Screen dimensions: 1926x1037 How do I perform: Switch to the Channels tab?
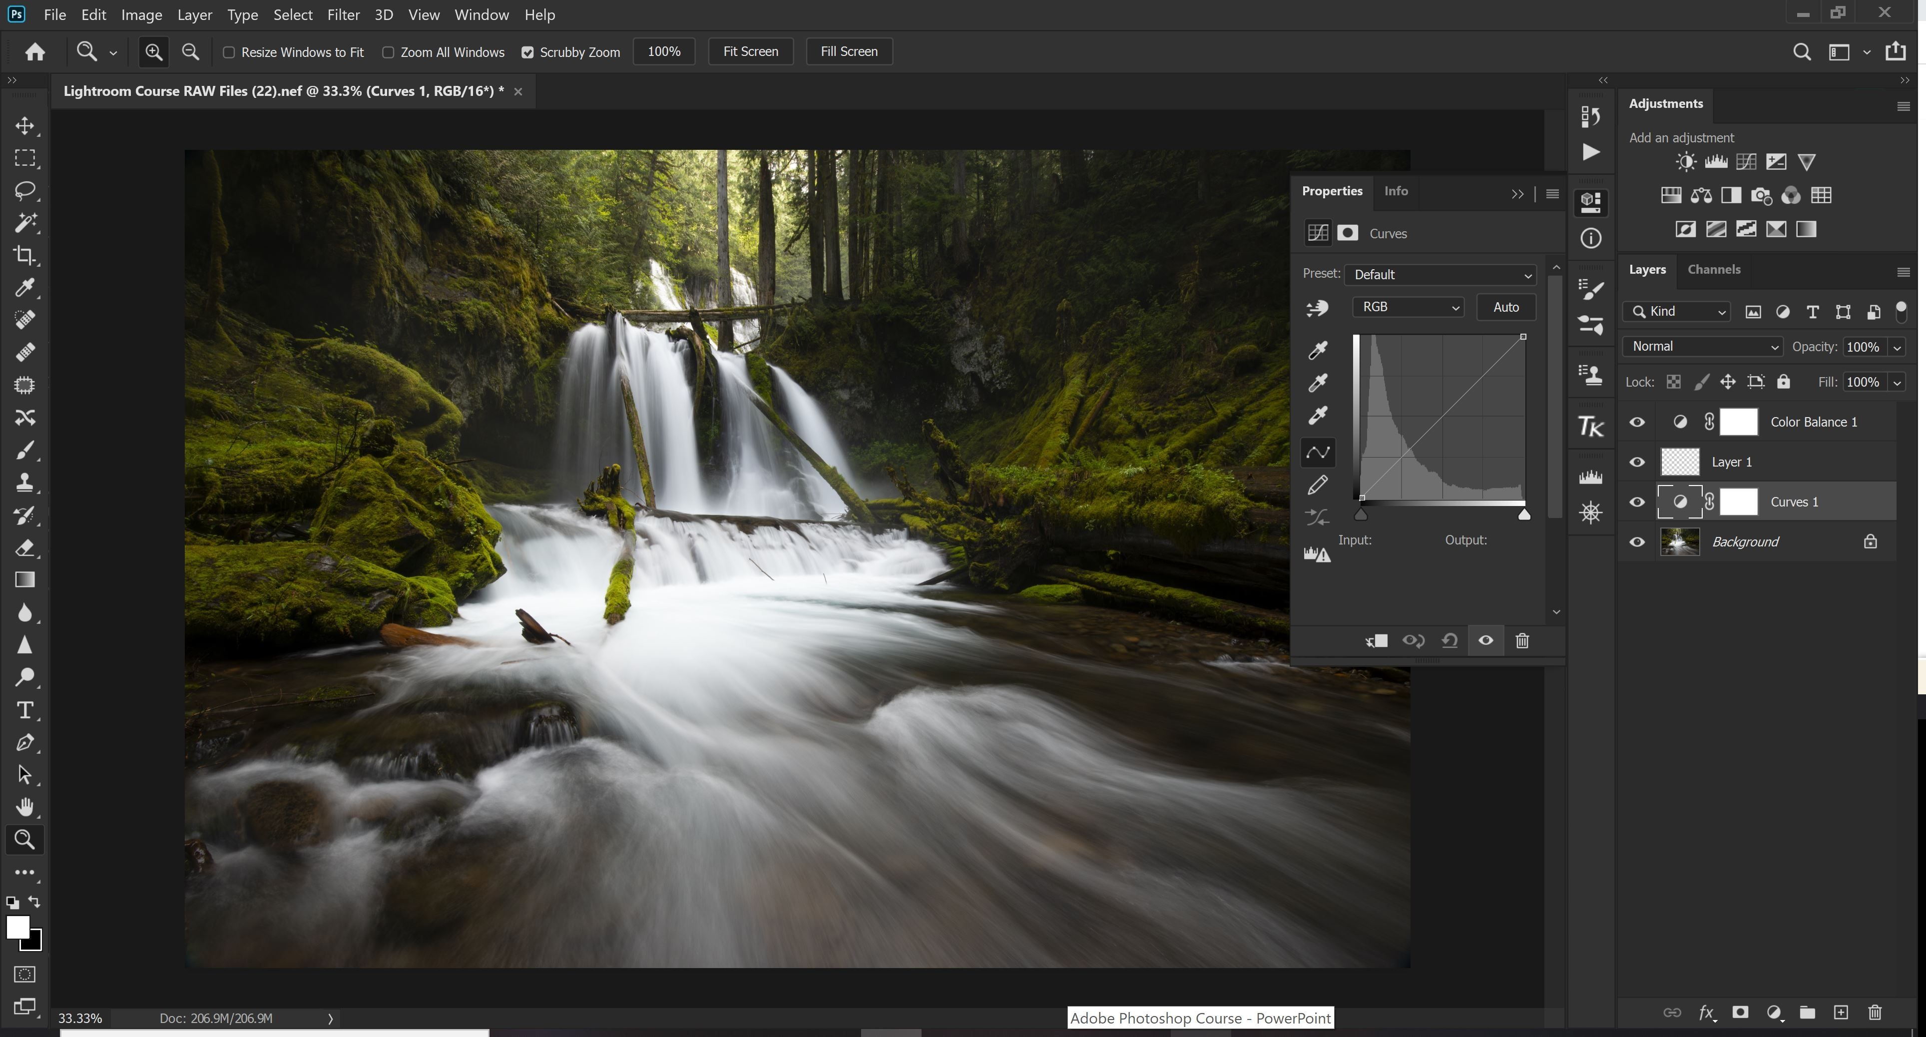tap(1714, 269)
